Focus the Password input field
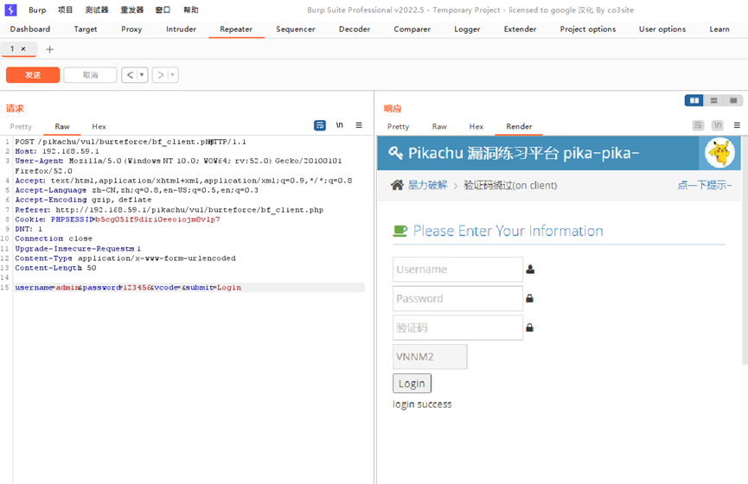 [457, 298]
